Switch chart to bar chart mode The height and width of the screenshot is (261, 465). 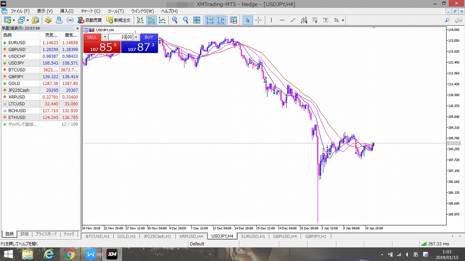tap(140, 20)
